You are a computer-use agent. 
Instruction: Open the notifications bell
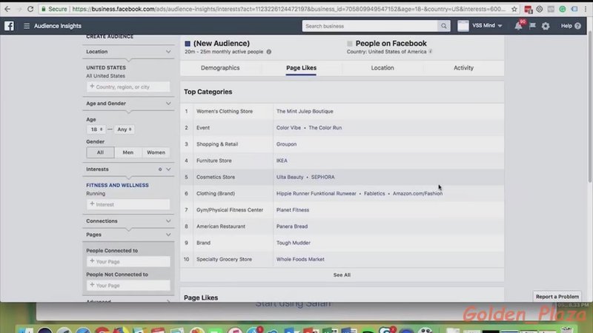(518, 26)
